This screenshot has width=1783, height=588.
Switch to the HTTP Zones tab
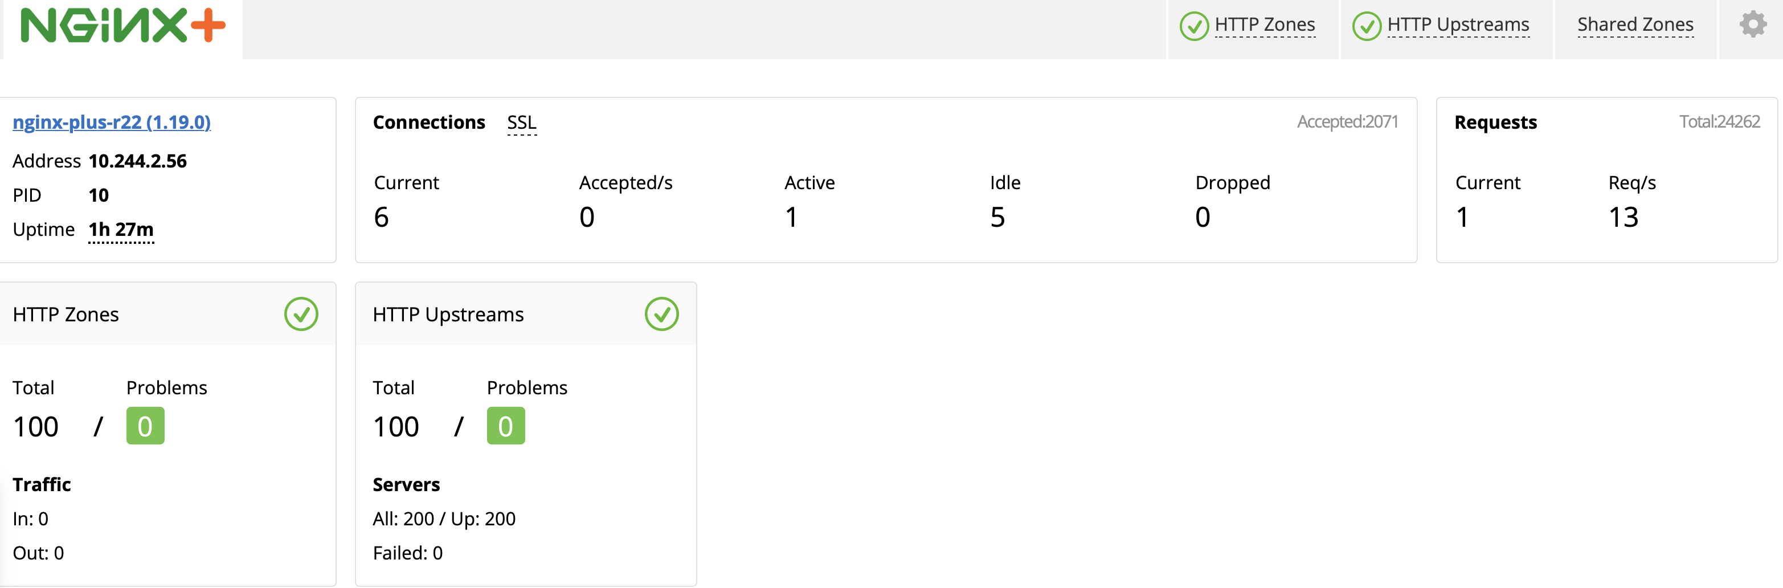[1265, 25]
